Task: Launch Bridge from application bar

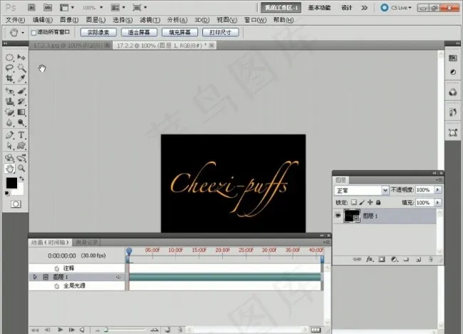Action: pyautogui.click(x=31, y=7)
